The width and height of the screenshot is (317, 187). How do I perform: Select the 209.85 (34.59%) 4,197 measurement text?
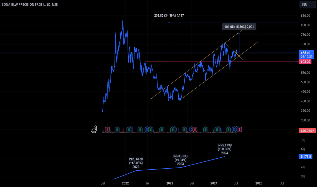[169, 16]
